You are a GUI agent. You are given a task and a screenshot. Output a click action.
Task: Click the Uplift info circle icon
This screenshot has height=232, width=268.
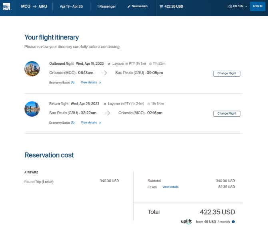(233, 222)
